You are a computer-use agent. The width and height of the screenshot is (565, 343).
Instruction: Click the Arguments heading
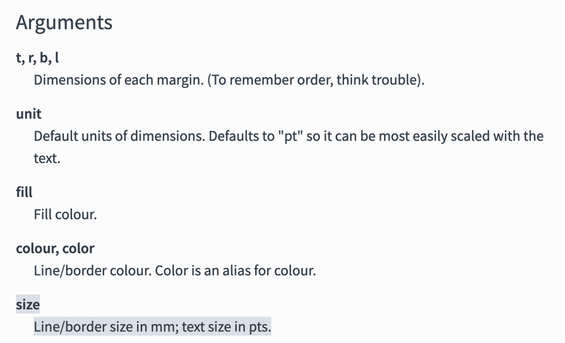(64, 23)
